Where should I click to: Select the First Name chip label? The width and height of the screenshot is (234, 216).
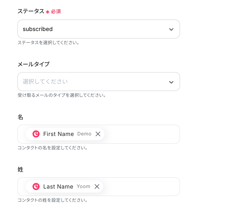click(x=58, y=134)
